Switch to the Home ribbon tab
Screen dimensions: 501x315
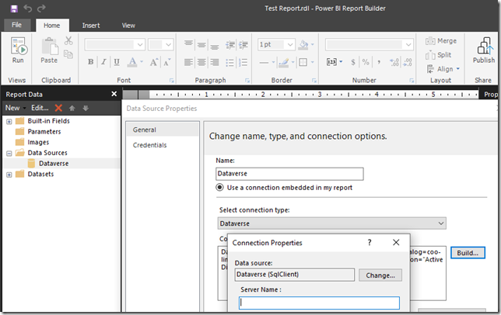click(x=52, y=26)
